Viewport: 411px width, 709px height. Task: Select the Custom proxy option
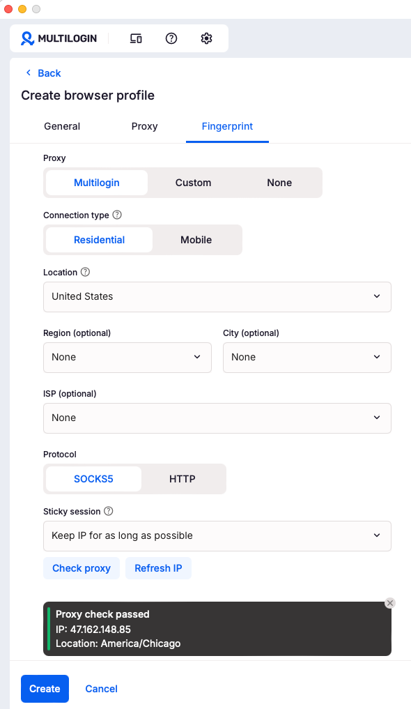point(193,183)
